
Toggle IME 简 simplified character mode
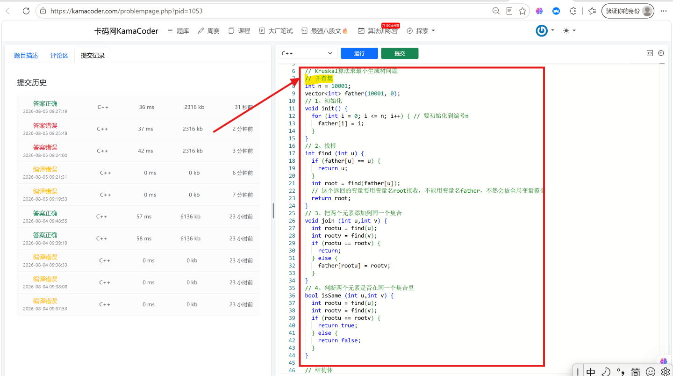pyautogui.click(x=636, y=372)
